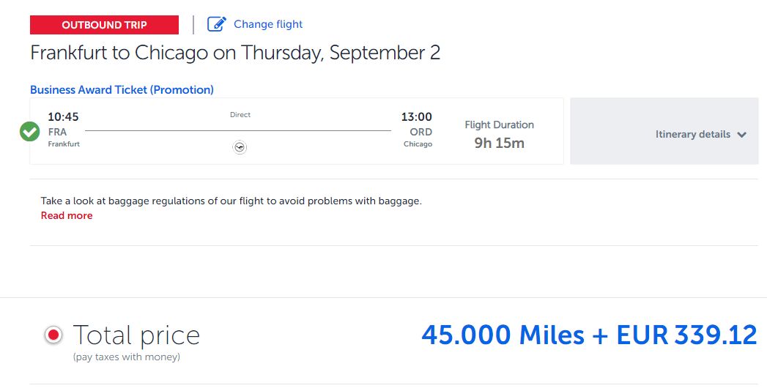Expand the Itinerary details panel
Image resolution: width=767 pixels, height=391 pixels.
point(692,135)
